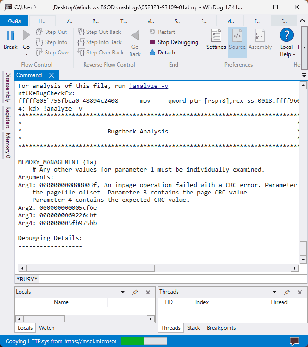This screenshot has height=347, width=308.
Task: Click Step Out Back
Action: [x=99, y=32]
